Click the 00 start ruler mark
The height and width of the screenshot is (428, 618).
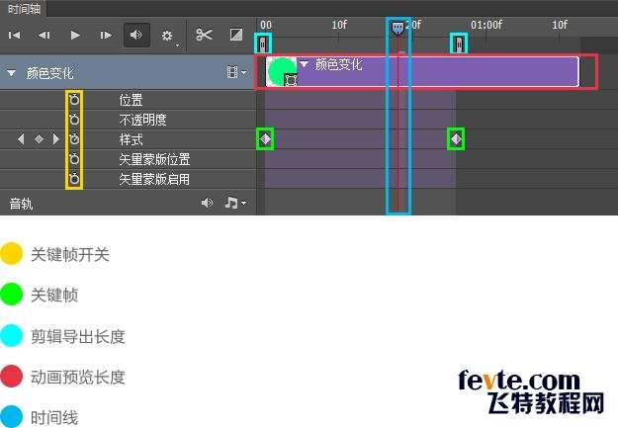(266, 25)
